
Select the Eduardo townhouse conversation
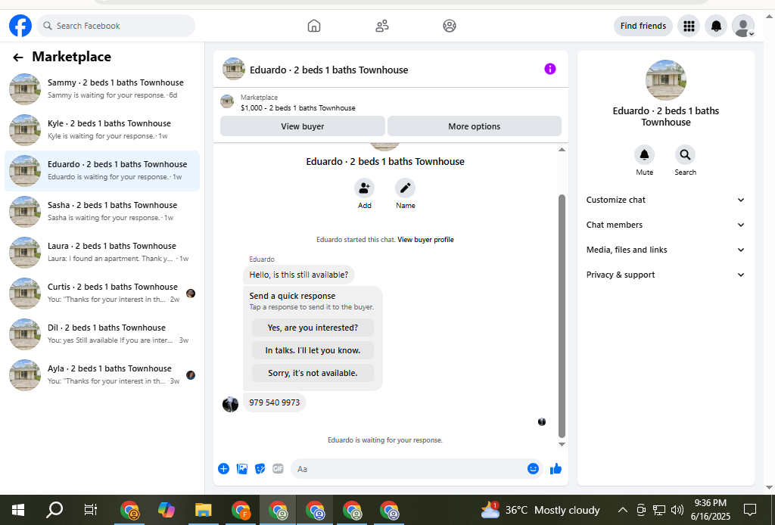point(102,171)
